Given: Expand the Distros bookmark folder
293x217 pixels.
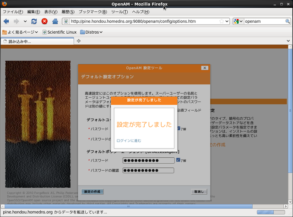Looking at the screenshot, I should coord(92,32).
